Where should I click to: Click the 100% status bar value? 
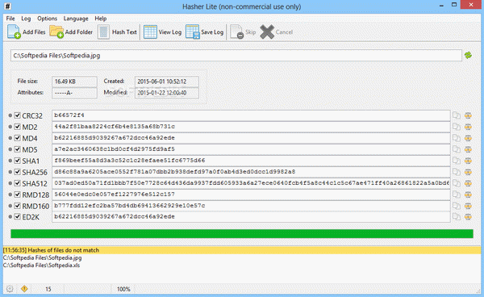pos(123,289)
